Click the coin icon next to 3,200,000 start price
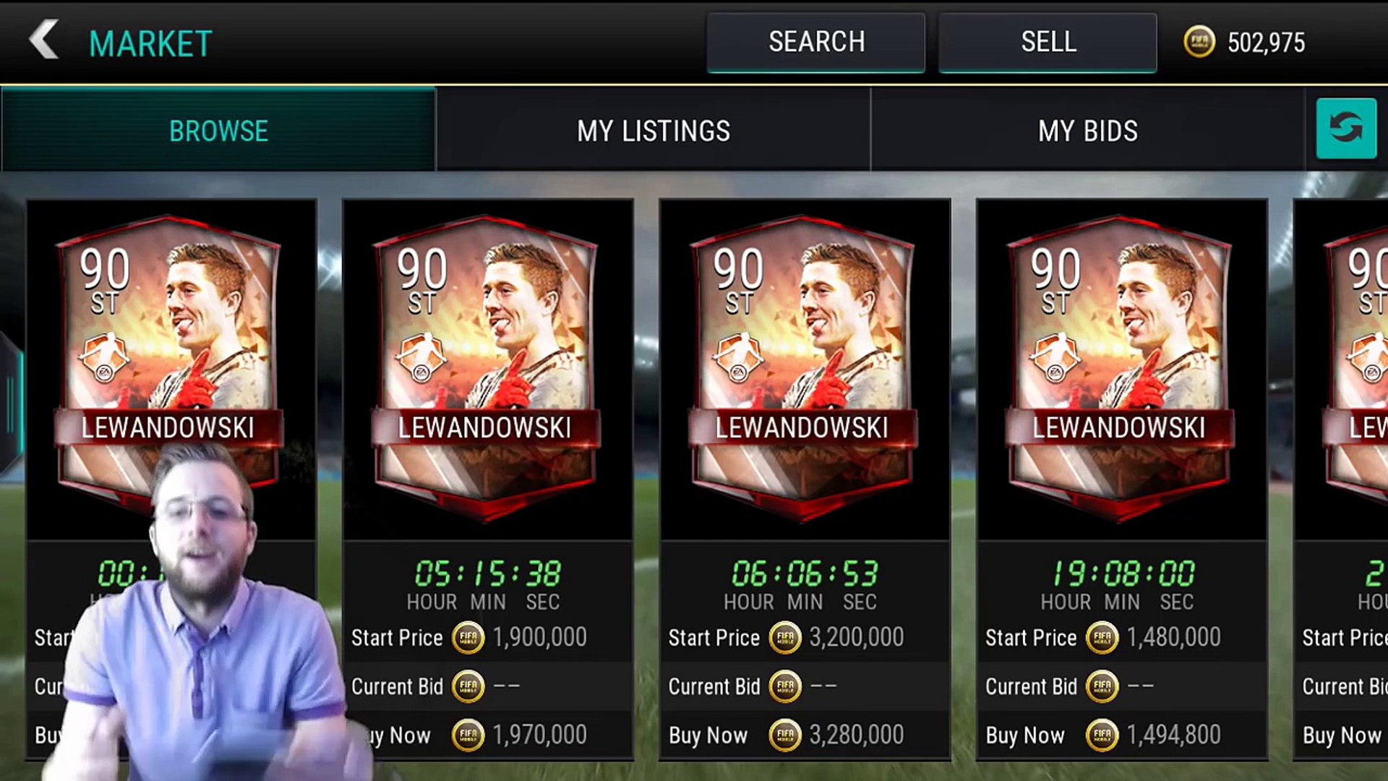The height and width of the screenshot is (781, 1388). [x=784, y=638]
